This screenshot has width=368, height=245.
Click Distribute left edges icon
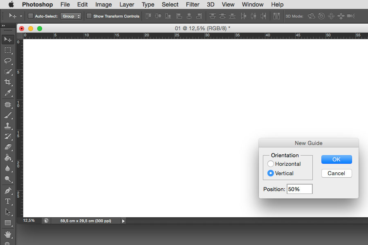click(243, 16)
